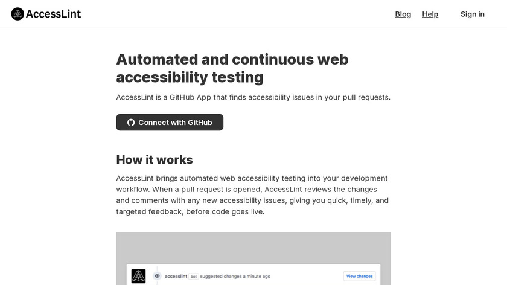Click the eye icon beside accesslint
Image resolution: width=507 pixels, height=285 pixels.
click(x=157, y=276)
